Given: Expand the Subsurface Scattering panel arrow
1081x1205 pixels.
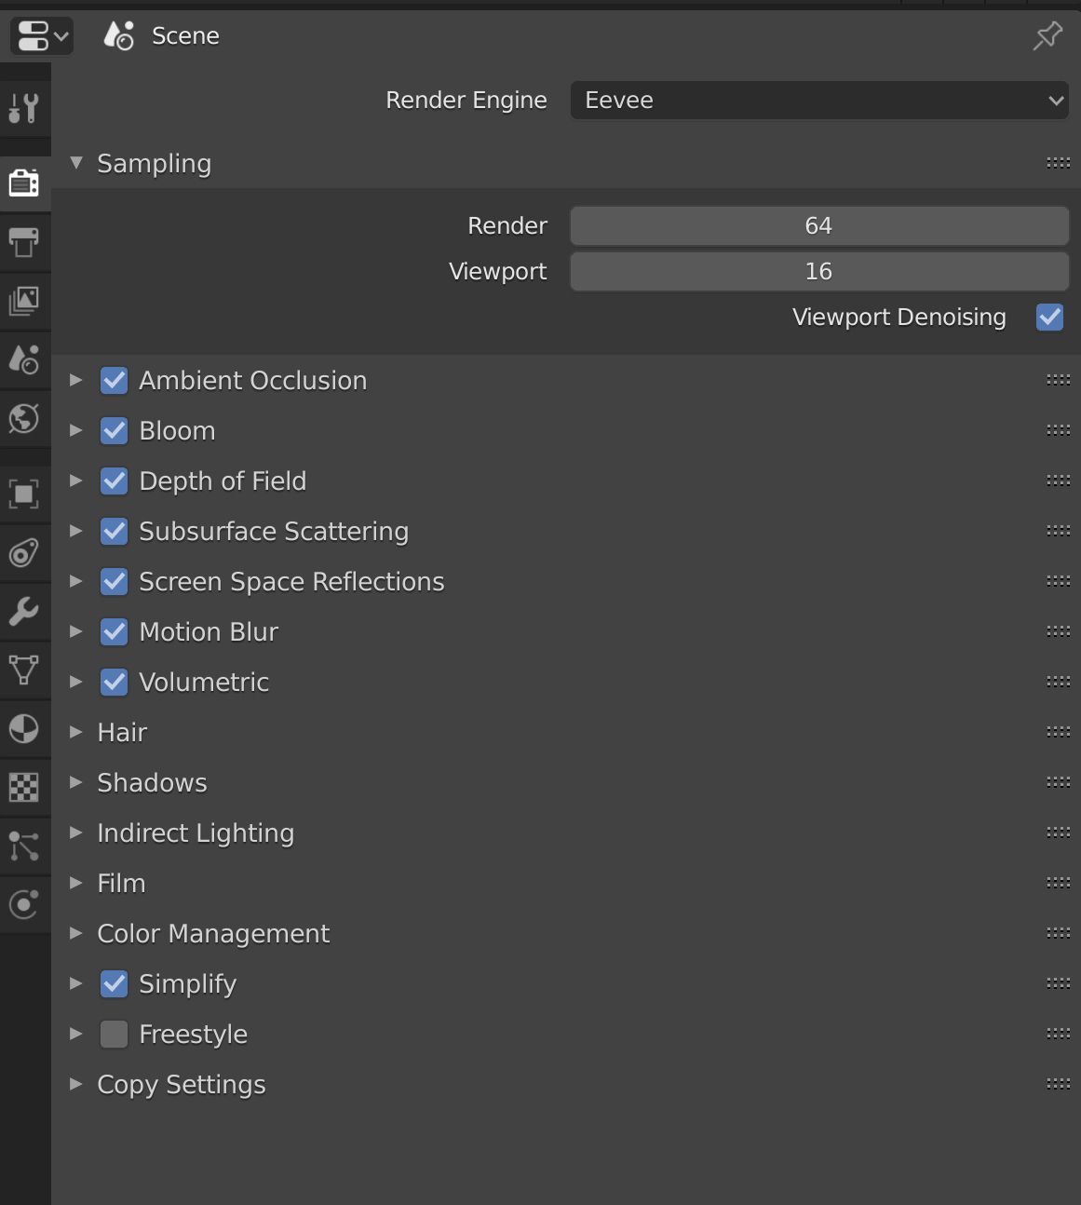Looking at the screenshot, I should click(x=76, y=531).
